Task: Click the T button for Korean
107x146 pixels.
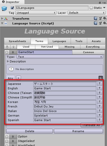Action: 100,102
